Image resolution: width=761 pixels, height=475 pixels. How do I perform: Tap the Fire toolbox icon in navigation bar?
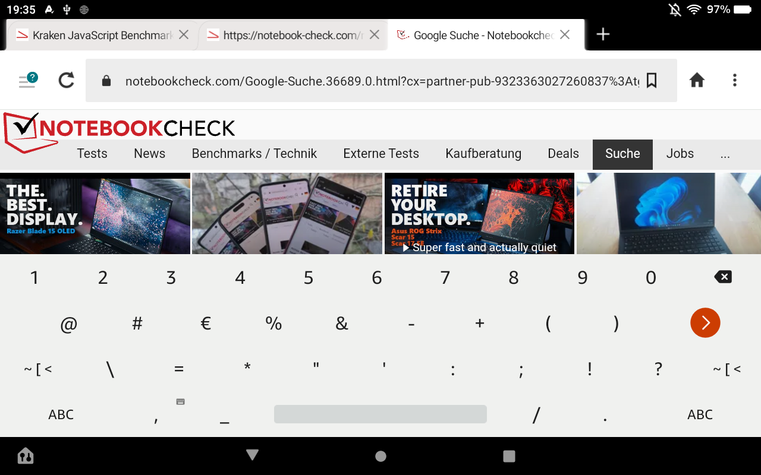(x=26, y=455)
